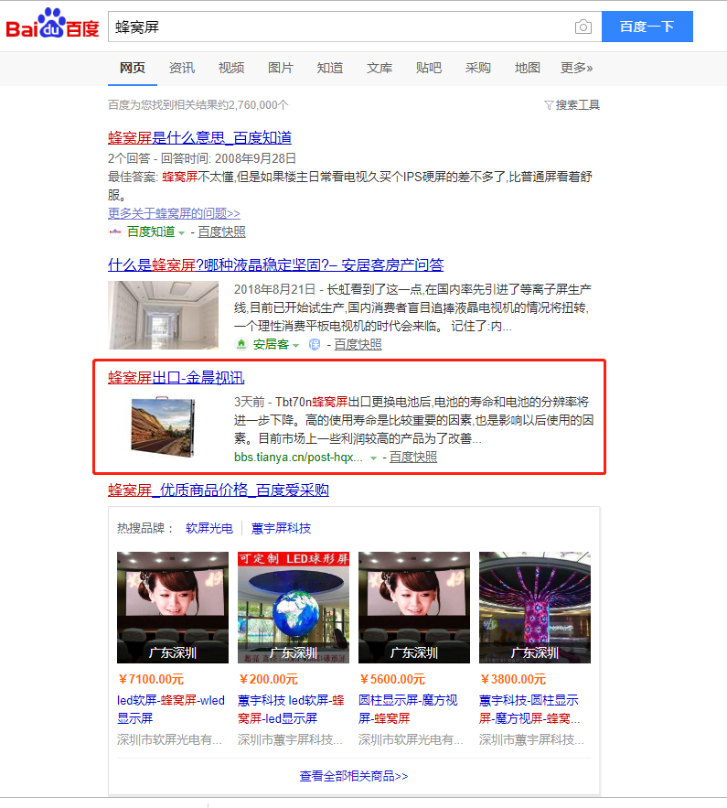The image size is (727, 808).
Task: Open product led软屏-蜂窝屏-wled显示屏
Action: click(x=171, y=709)
